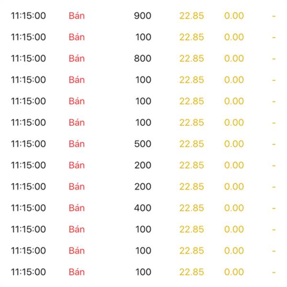287x287 pixels.
Task: Click the 22.85 price in the 500-volume row
Action: click(x=191, y=144)
